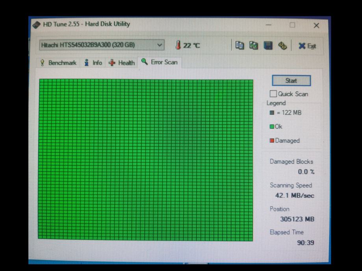This screenshot has width=362, height=271.
Task: Switch to the Health tab
Action: tap(122, 62)
